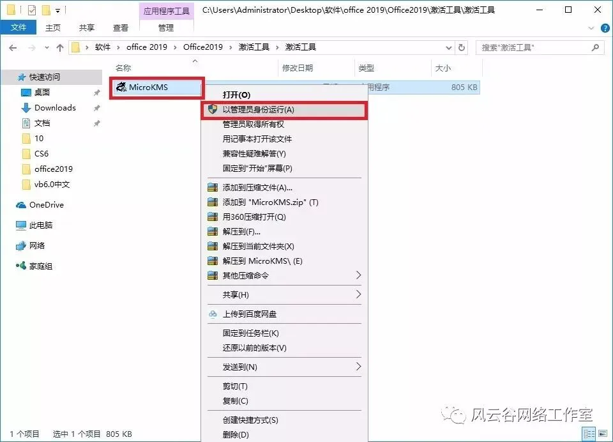Expand the 共享(H) submenu arrow
The height and width of the screenshot is (442, 613).
tap(358, 294)
